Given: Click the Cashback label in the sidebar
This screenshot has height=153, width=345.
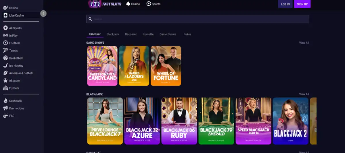Looking at the screenshot, I should (16, 101).
